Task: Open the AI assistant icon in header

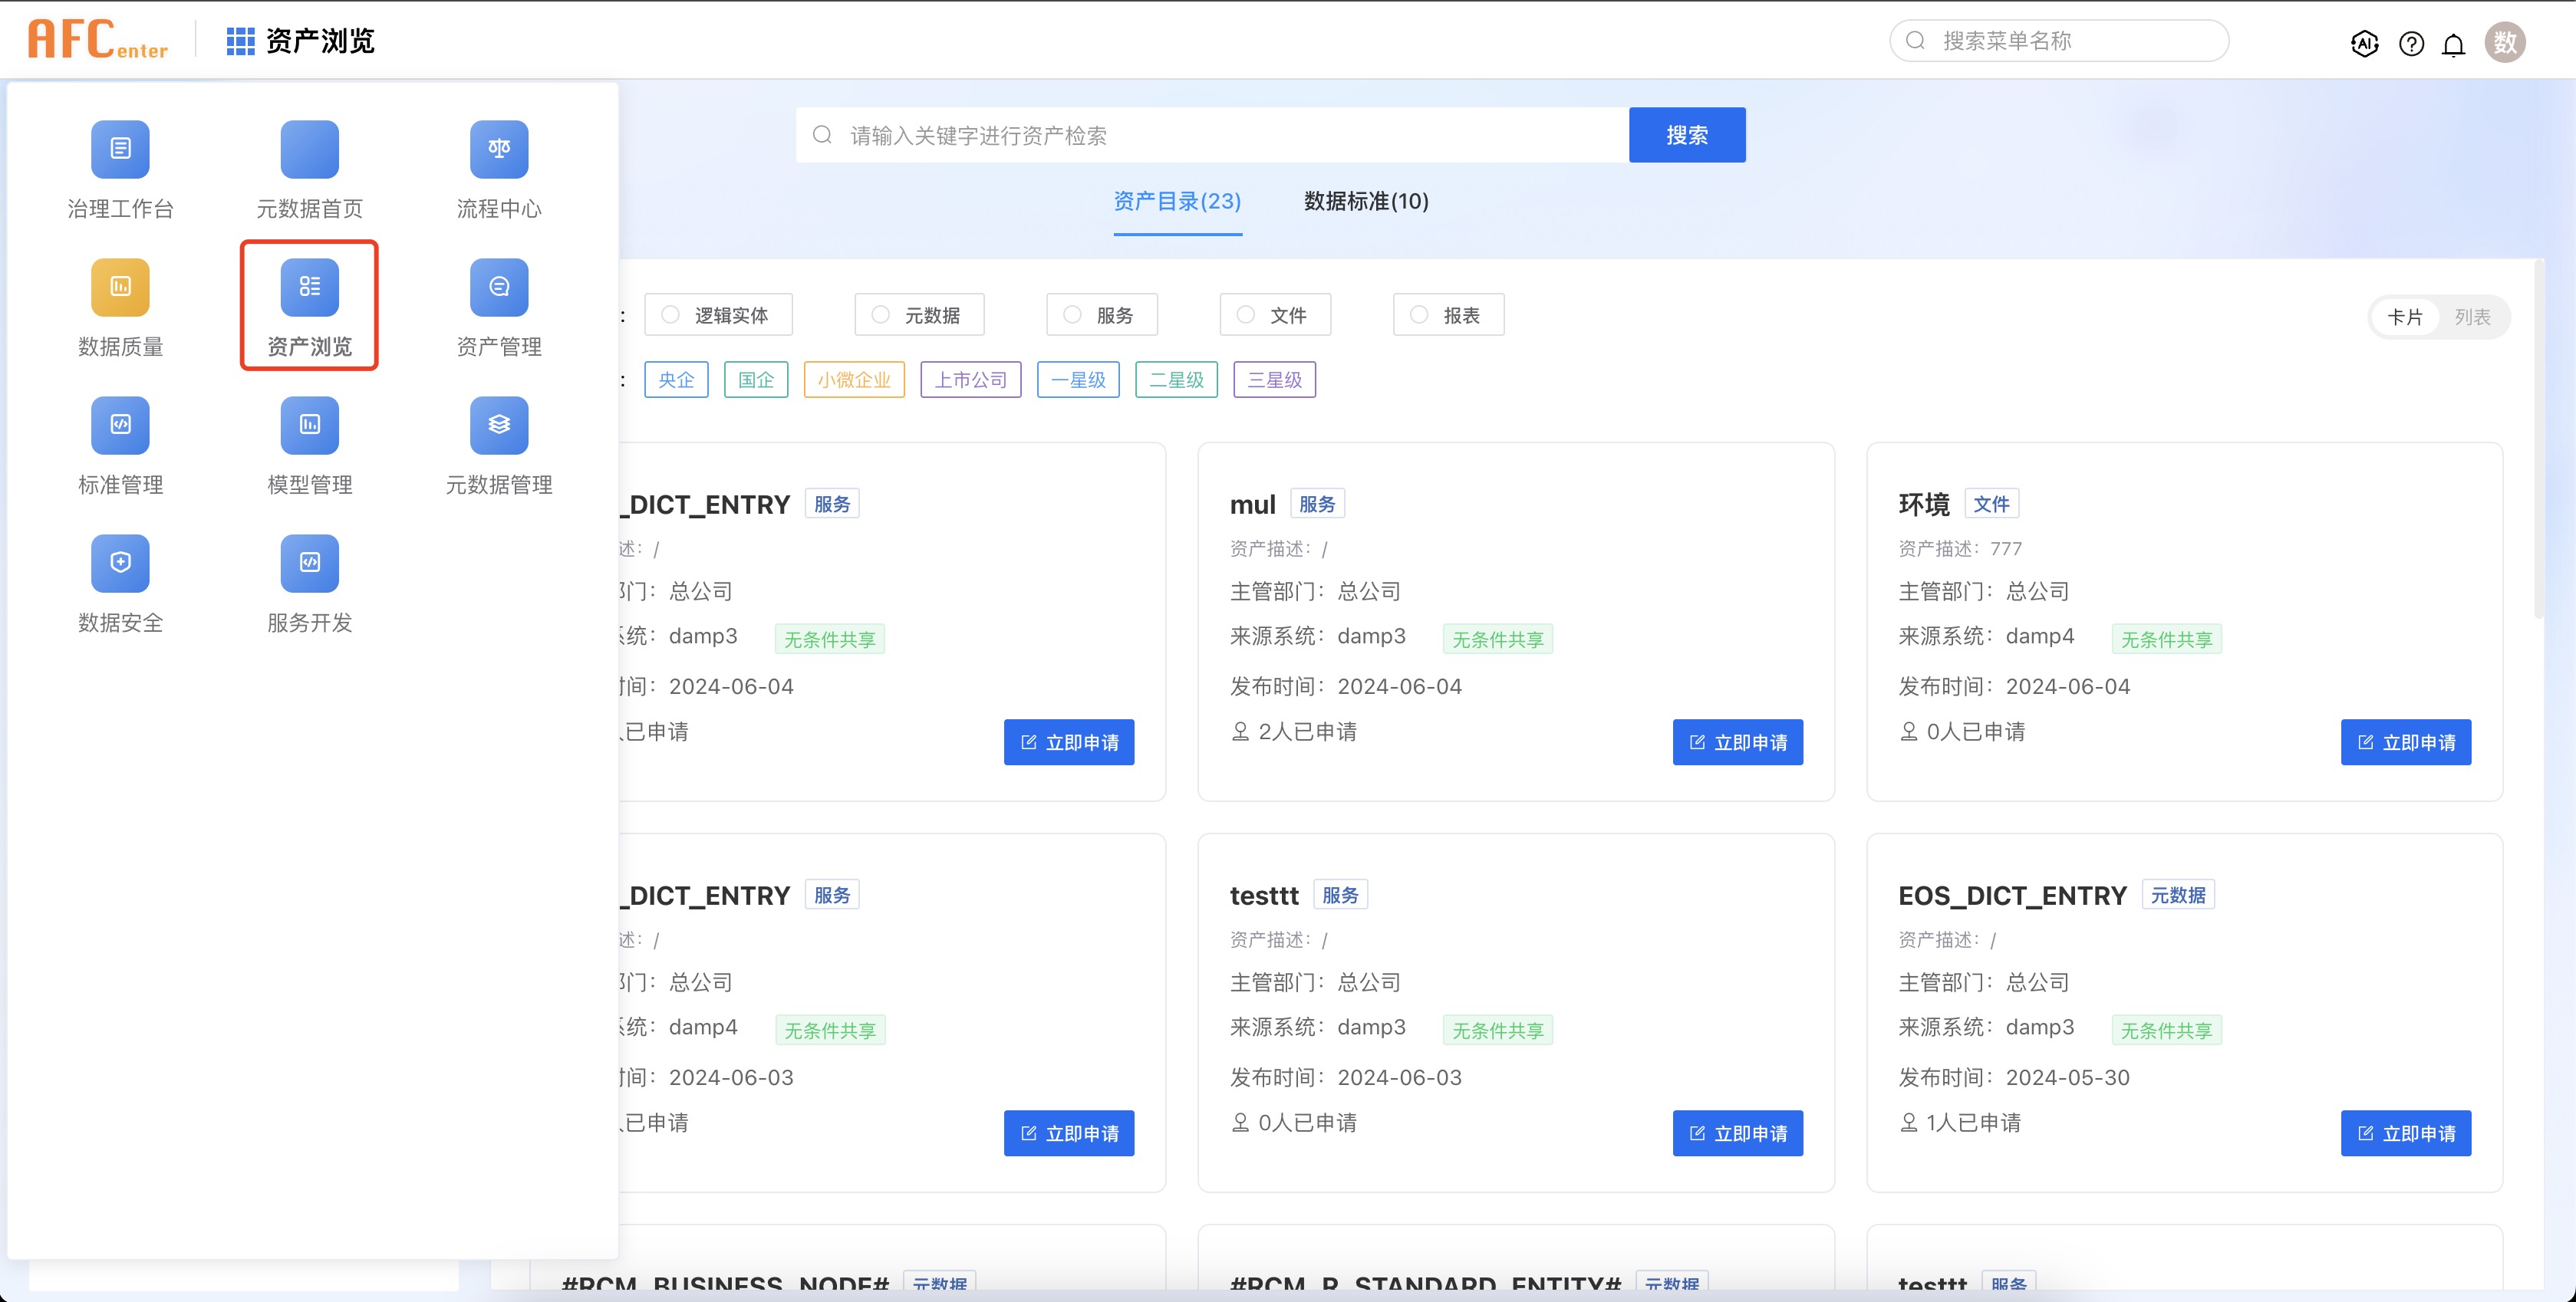Action: pos(2364,43)
